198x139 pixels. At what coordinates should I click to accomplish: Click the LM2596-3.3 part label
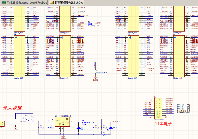[x=66, y=116]
